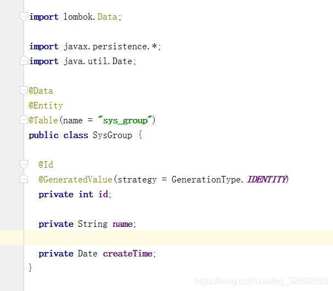333x291 pixels.
Task: Collapse the imports fold marker at lombok.Data
Action: coord(24,16)
